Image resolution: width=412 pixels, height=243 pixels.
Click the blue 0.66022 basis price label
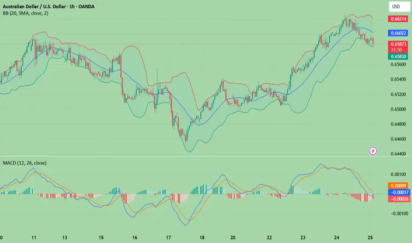(x=398, y=33)
